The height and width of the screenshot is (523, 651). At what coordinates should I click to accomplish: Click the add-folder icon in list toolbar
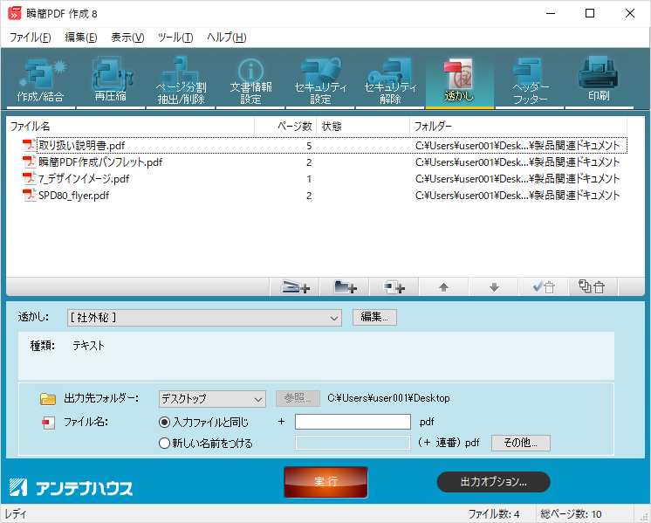tap(345, 287)
